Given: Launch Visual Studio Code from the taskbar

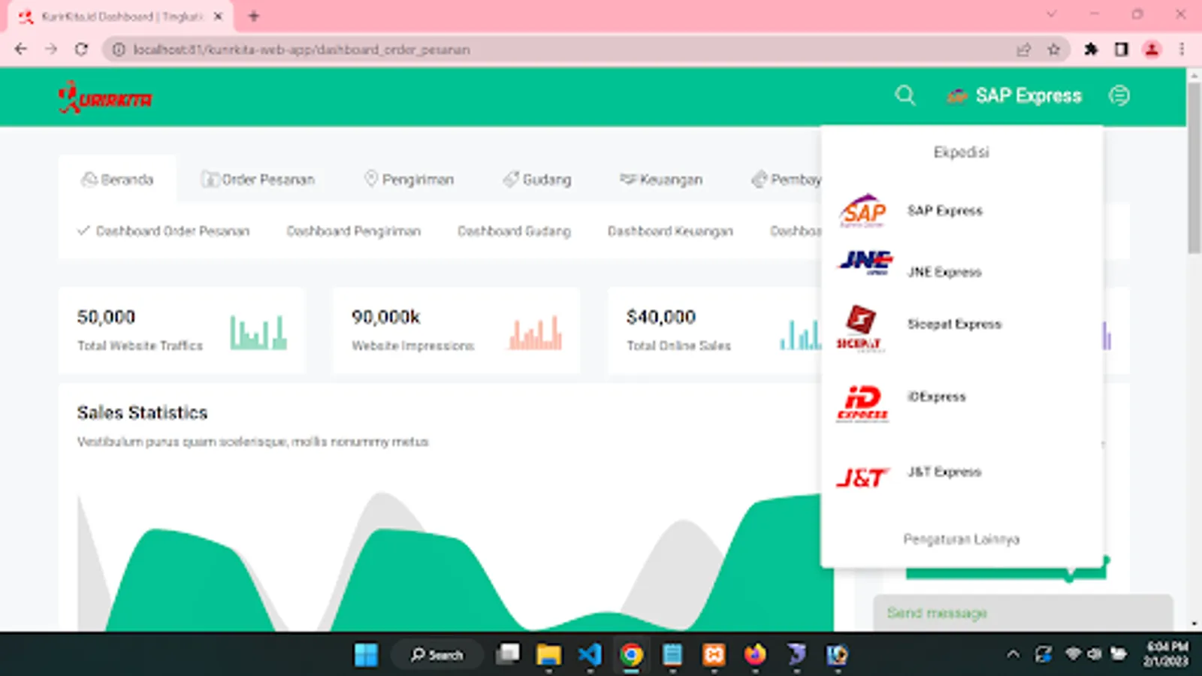Looking at the screenshot, I should (x=590, y=655).
